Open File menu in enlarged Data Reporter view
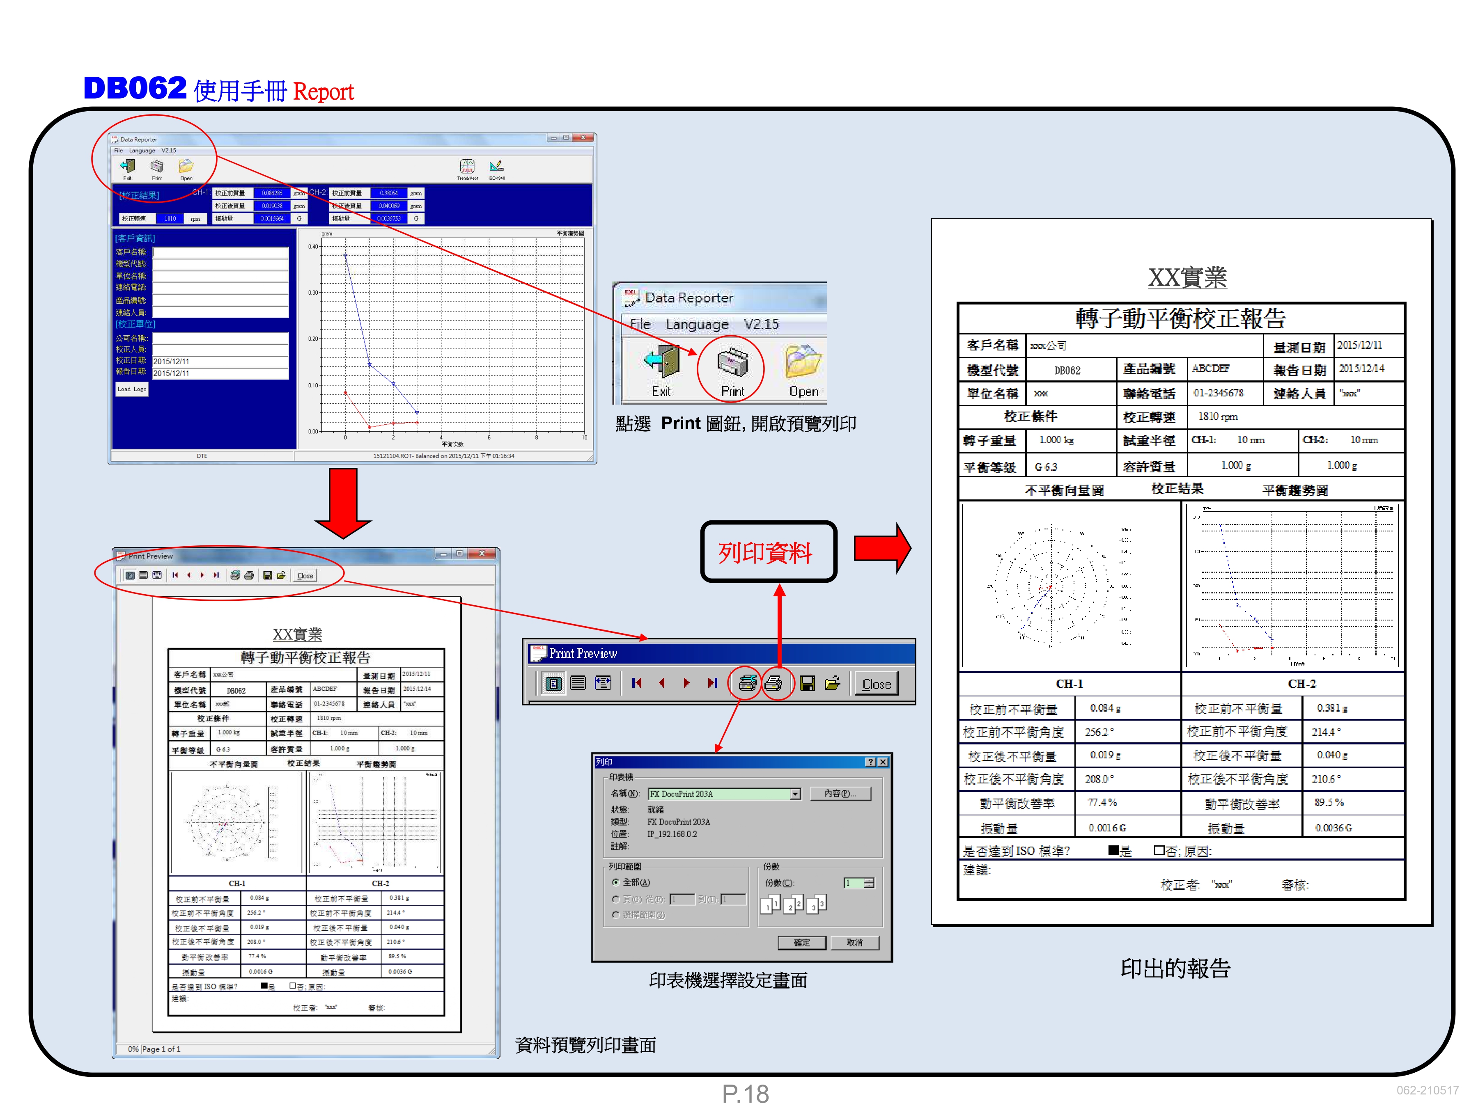This screenshot has width=1478, height=1108. pyautogui.click(x=640, y=324)
